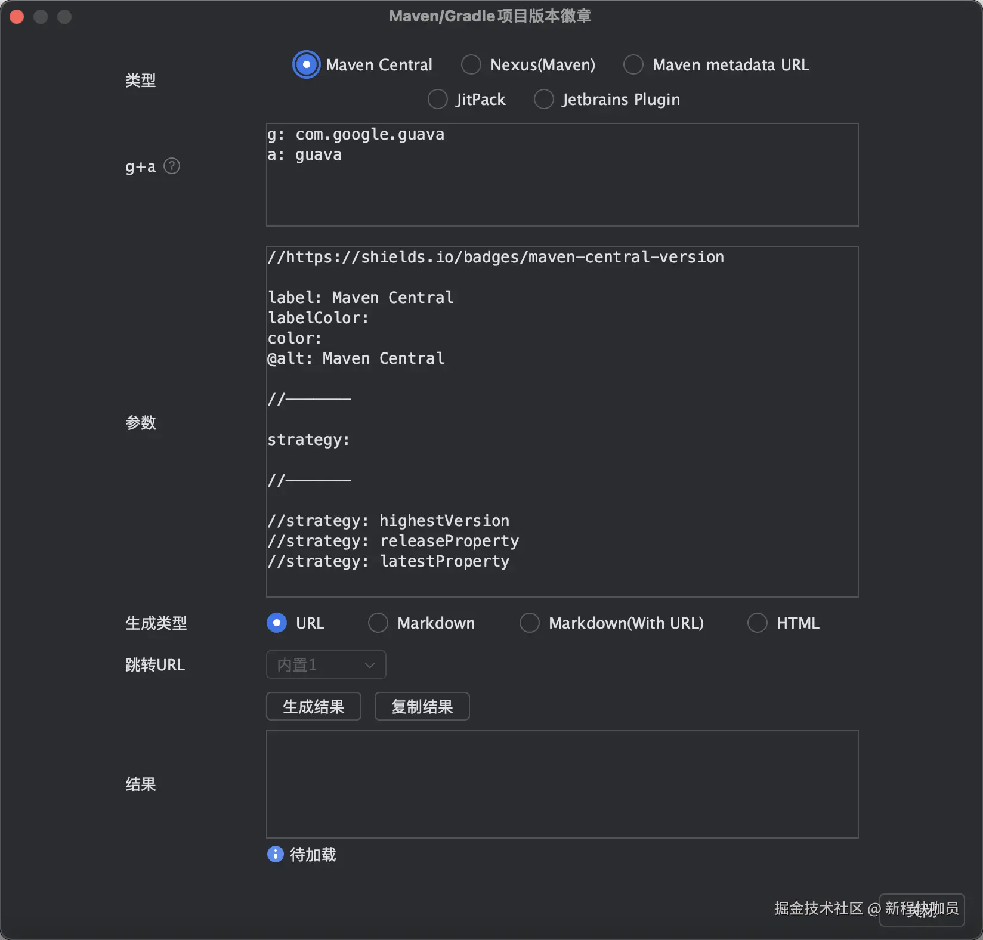Viewport: 983px width, 940px height.
Task: Select the Nexus(Maven) type
Action: click(471, 64)
